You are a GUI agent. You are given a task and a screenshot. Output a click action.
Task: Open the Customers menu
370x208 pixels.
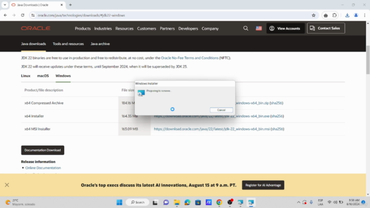point(146,28)
